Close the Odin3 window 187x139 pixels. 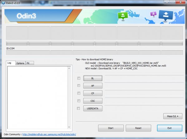click(x=180, y=2)
